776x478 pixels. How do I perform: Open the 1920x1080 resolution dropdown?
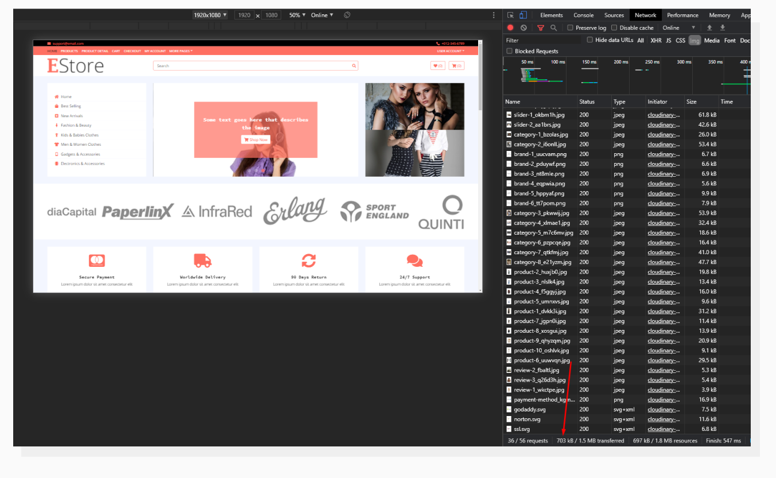[210, 15]
